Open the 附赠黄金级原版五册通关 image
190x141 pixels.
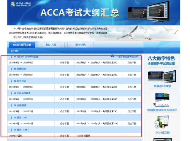(161, 100)
